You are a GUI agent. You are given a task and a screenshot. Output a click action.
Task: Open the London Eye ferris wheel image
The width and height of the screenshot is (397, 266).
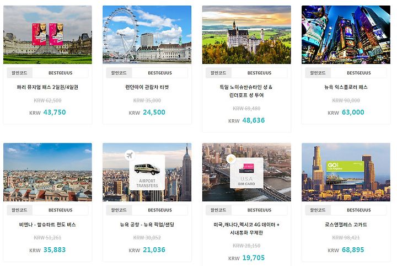pyautogui.click(x=147, y=35)
